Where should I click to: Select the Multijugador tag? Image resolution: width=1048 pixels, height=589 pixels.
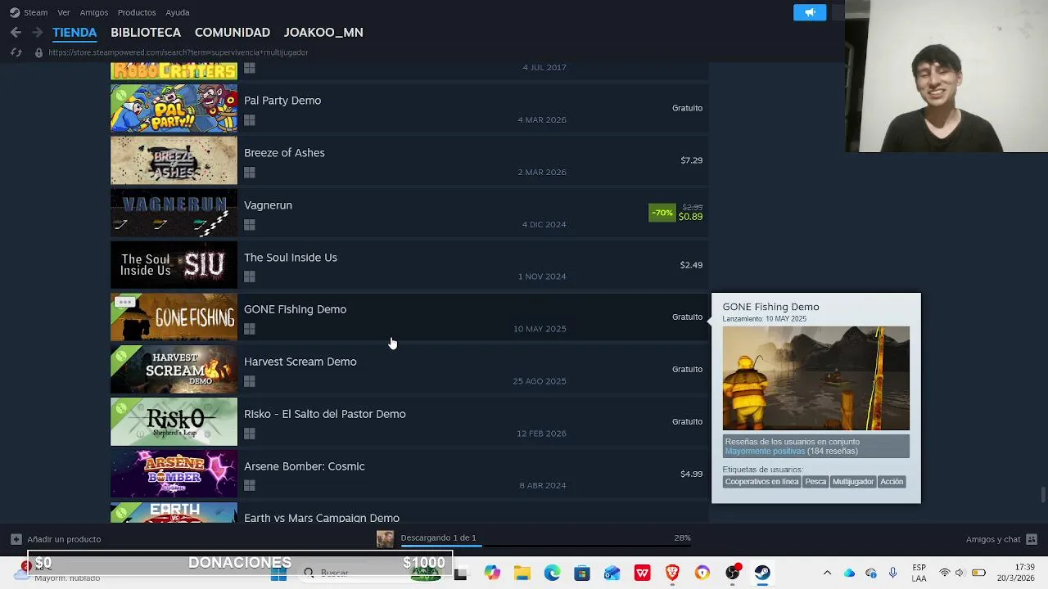[x=853, y=482]
